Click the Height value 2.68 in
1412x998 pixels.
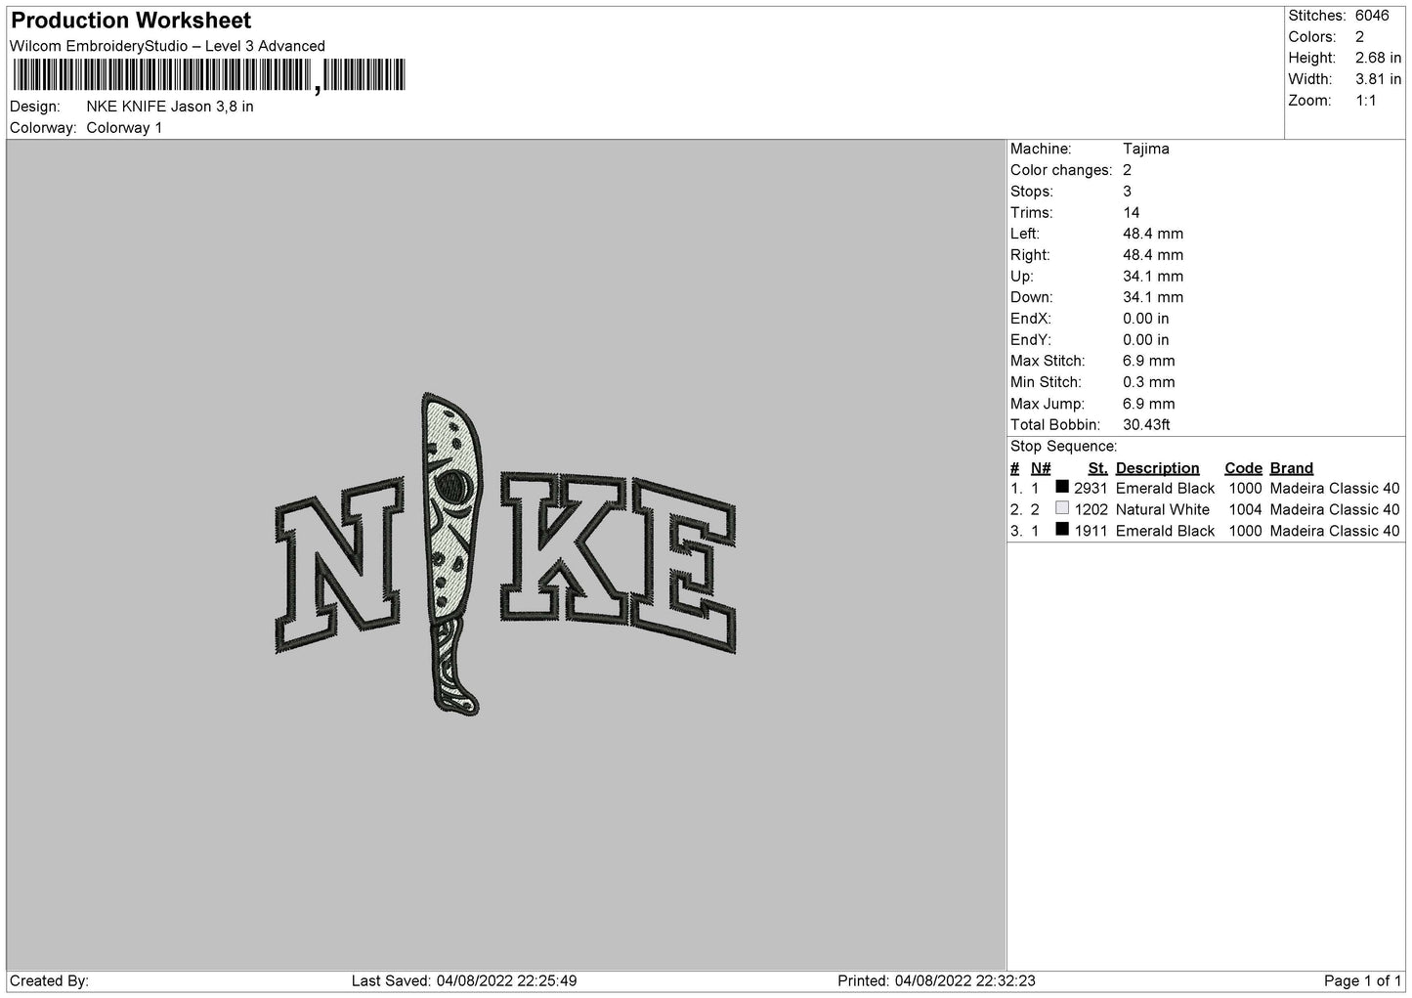tap(1378, 59)
